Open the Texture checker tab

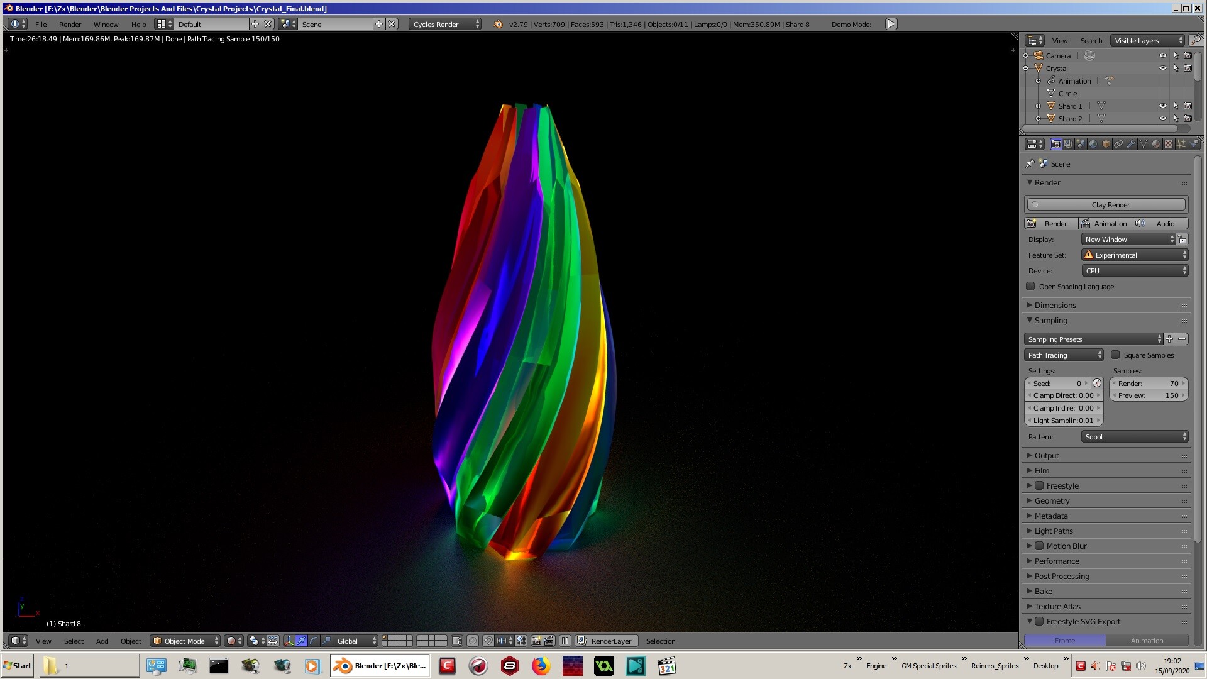tap(1169, 144)
